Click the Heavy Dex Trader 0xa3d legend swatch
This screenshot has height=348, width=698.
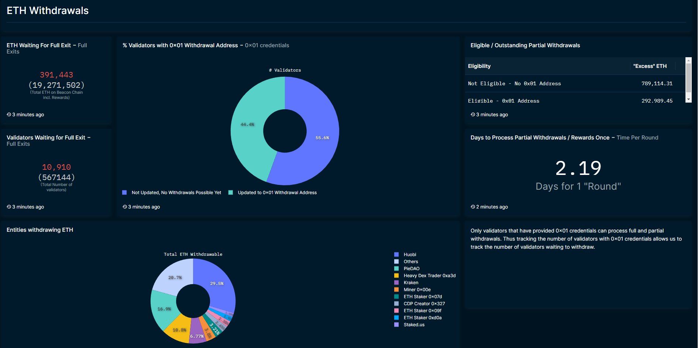396,276
